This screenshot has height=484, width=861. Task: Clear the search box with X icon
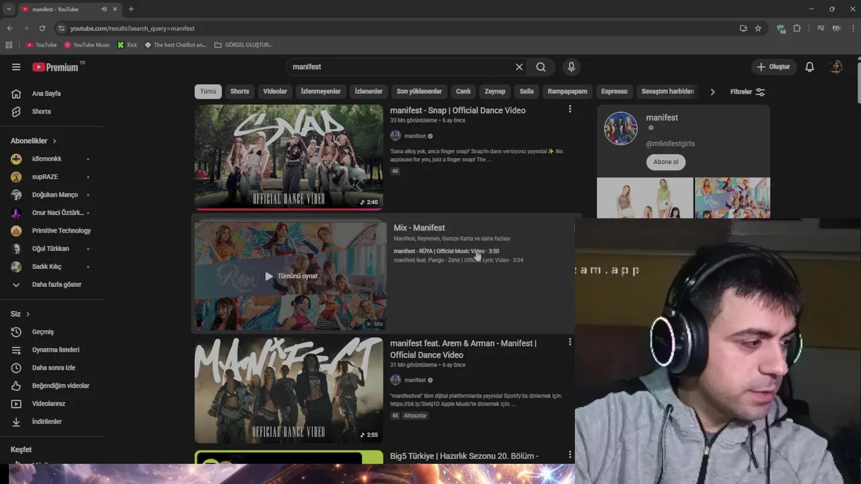pyautogui.click(x=519, y=67)
